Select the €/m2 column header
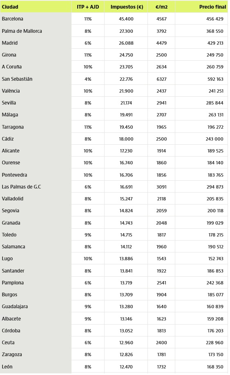 [x=161, y=7]
